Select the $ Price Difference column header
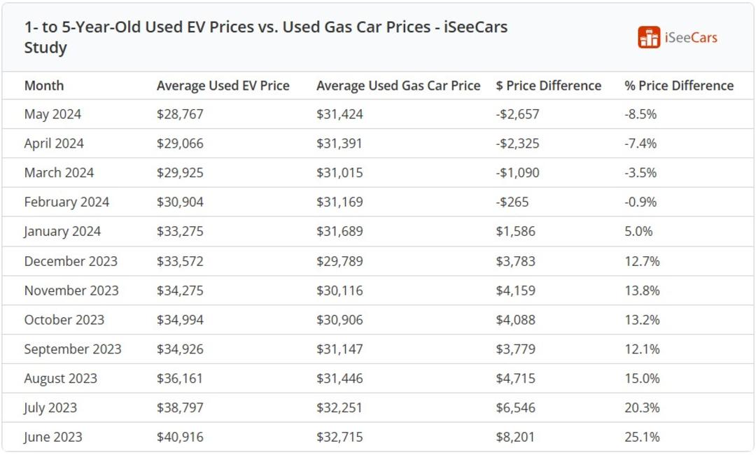The image size is (756, 455). 549,86
